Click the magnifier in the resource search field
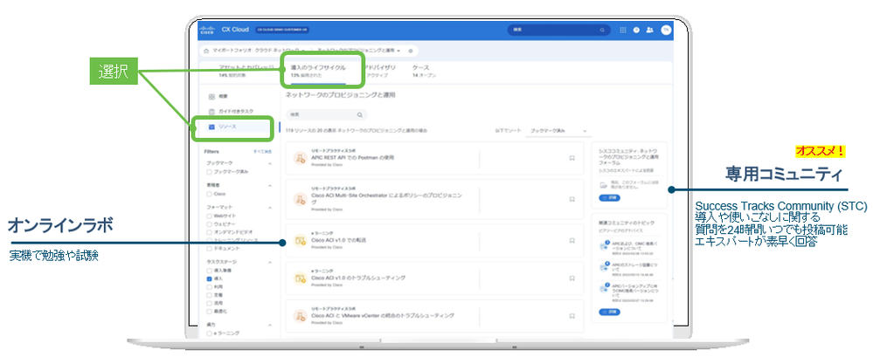This screenshot has width=873, height=357. point(360,114)
